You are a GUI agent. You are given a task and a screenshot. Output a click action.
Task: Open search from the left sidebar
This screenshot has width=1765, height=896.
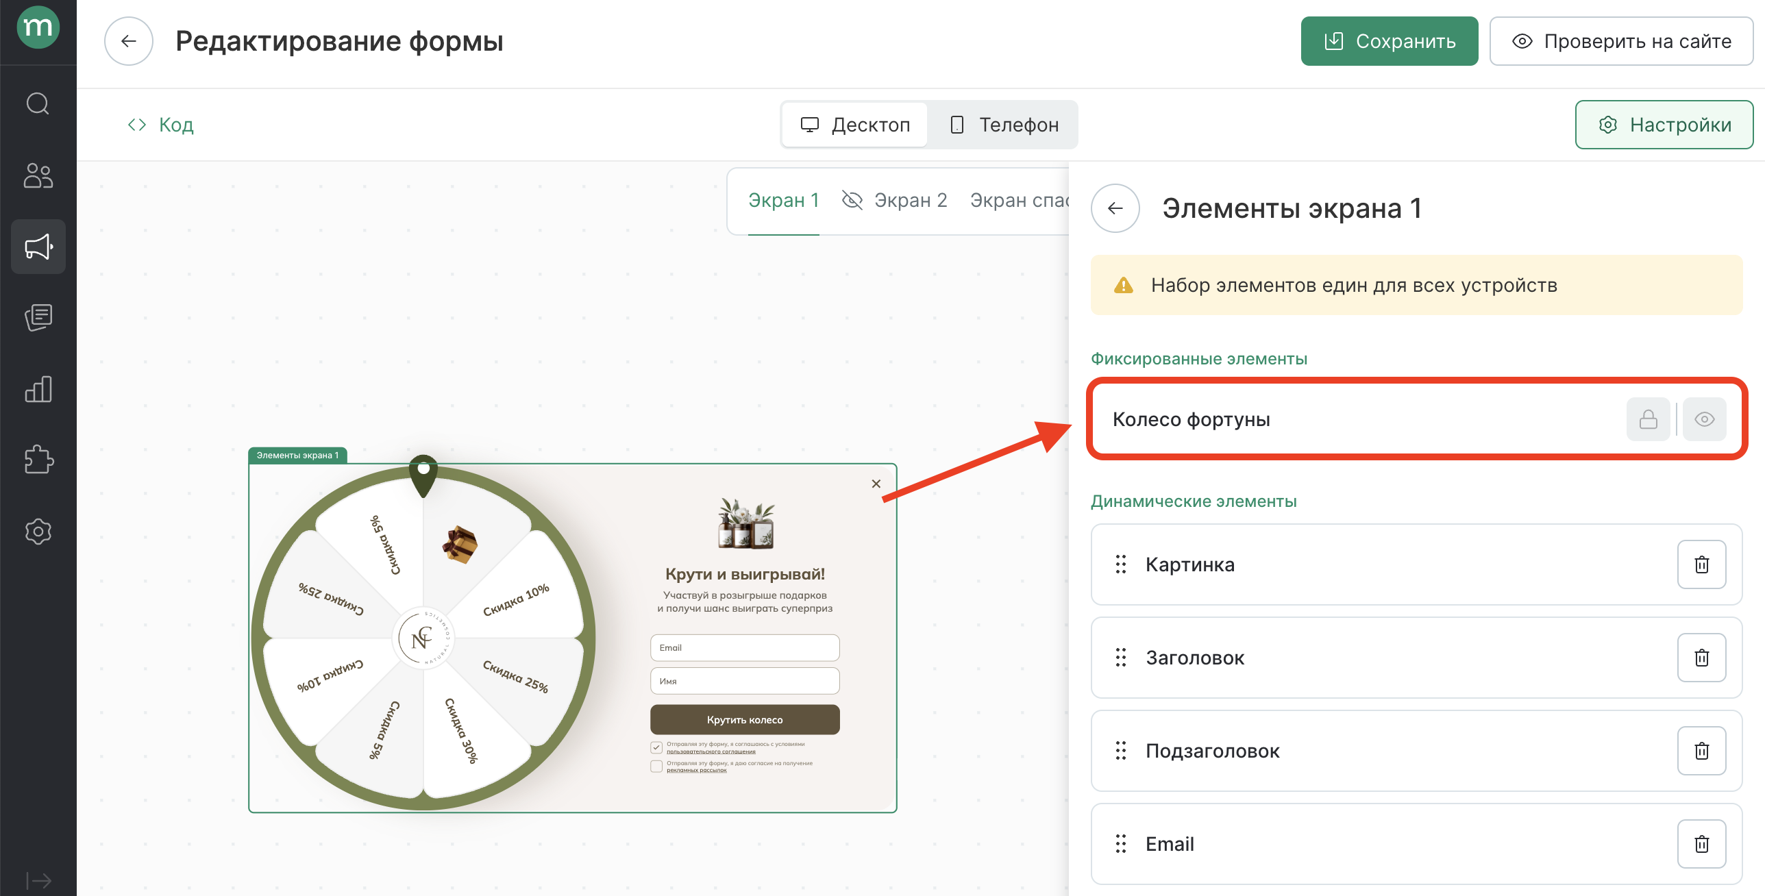38,104
